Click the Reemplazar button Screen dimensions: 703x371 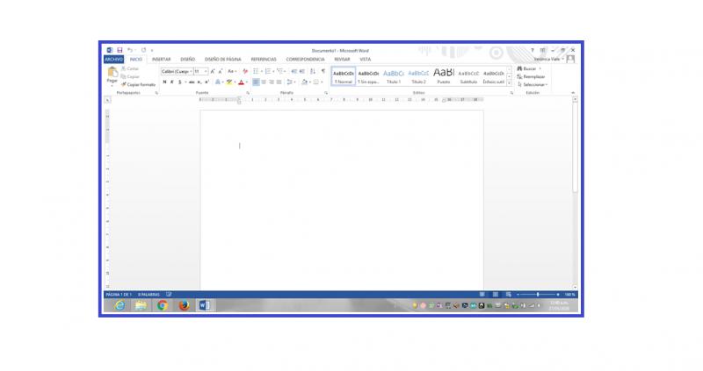[533, 76]
